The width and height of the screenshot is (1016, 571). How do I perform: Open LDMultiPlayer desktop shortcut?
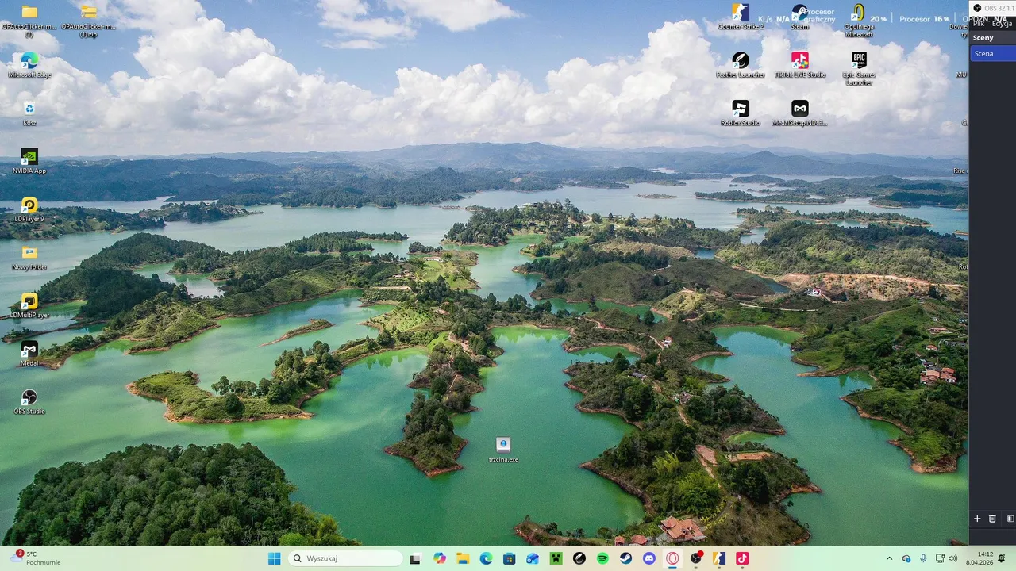(29, 305)
